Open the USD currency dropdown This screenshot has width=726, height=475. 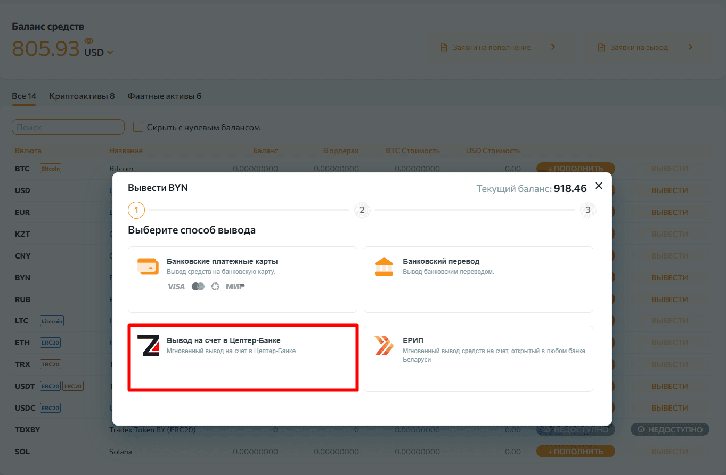point(99,52)
